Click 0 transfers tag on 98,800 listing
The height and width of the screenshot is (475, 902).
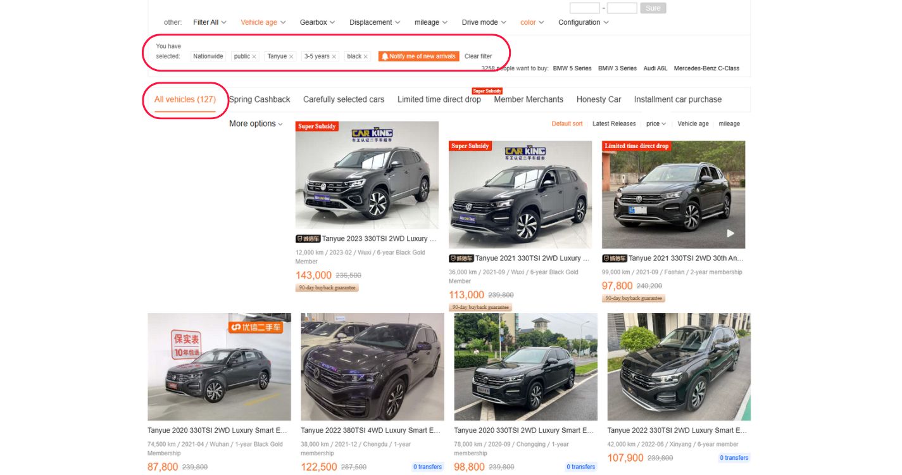click(x=581, y=467)
